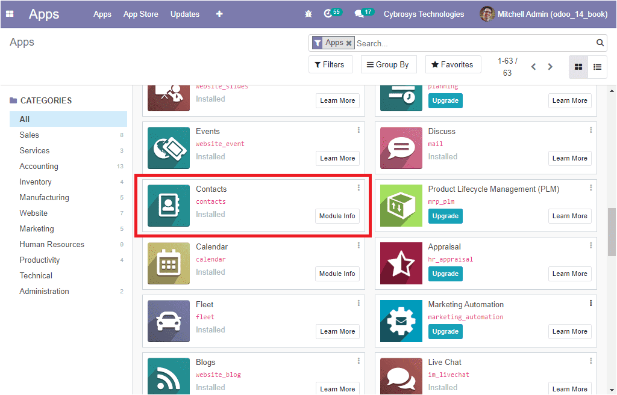
Task: Click the Contacts app icon
Action: click(169, 206)
